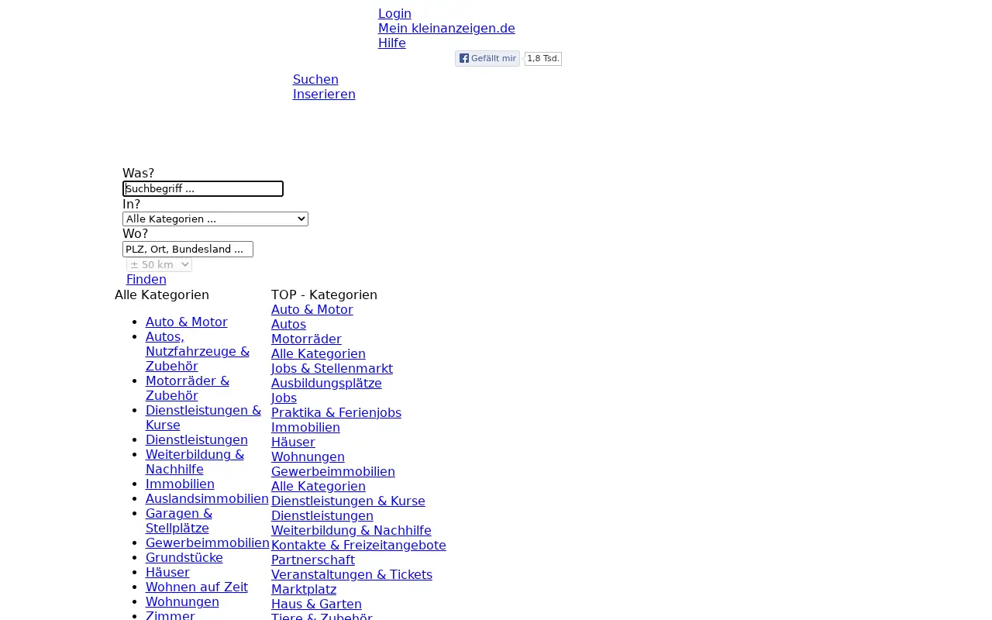The image size is (992, 620).
Task: Open the Hilfe page
Action: [392, 43]
